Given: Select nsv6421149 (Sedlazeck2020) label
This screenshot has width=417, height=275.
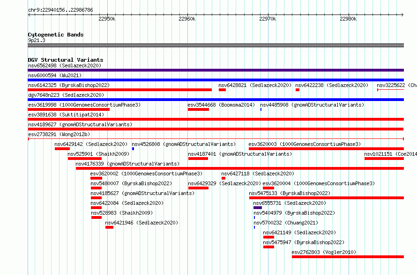Looking at the screenshot, I should click(299, 232).
